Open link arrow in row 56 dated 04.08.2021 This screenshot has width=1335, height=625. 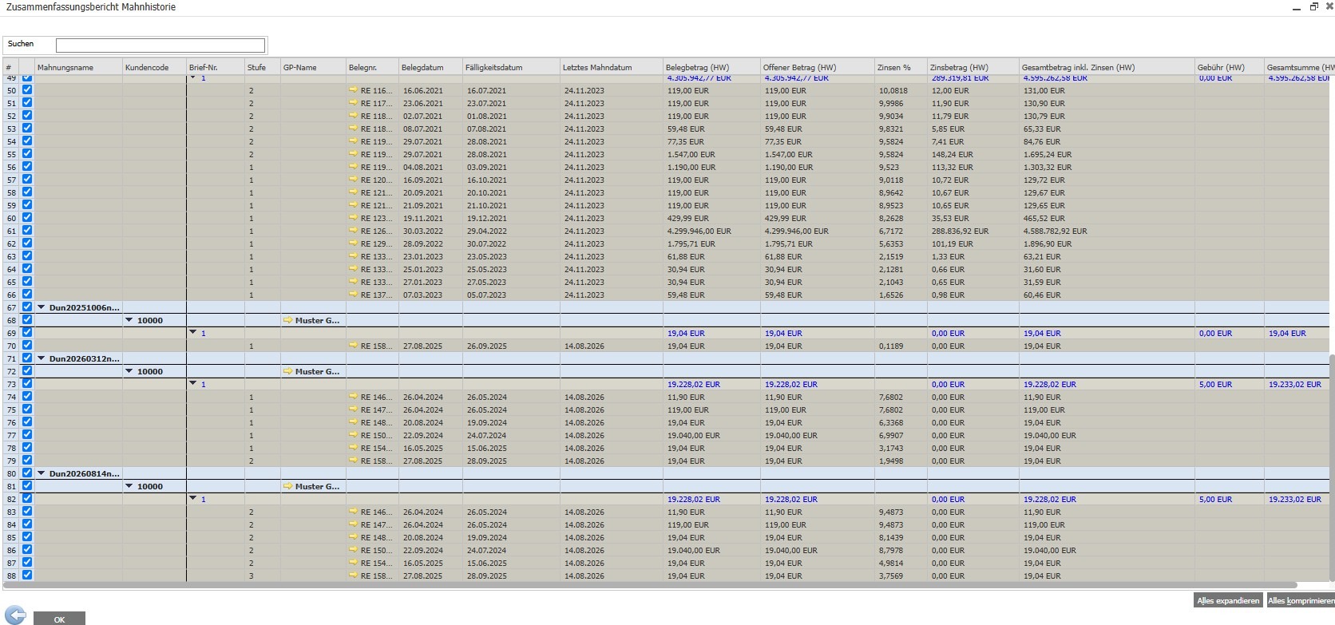coord(353,167)
